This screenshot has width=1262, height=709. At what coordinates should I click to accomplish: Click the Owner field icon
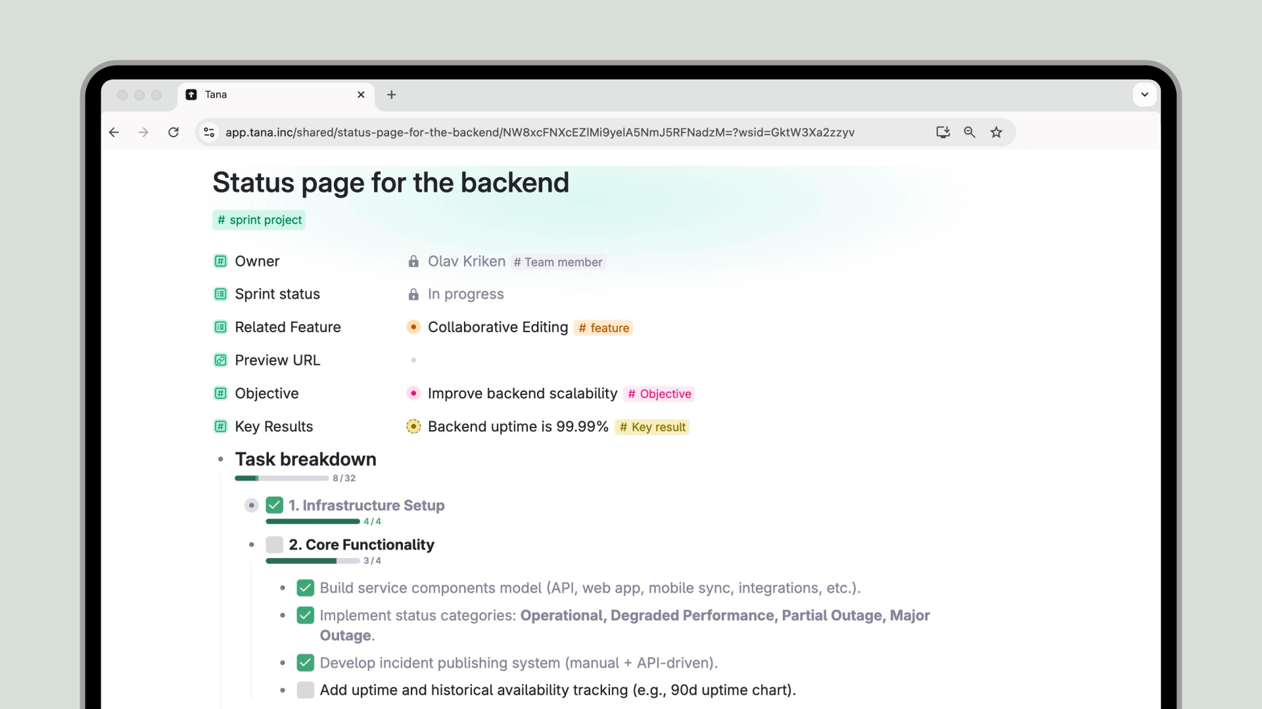click(x=221, y=261)
